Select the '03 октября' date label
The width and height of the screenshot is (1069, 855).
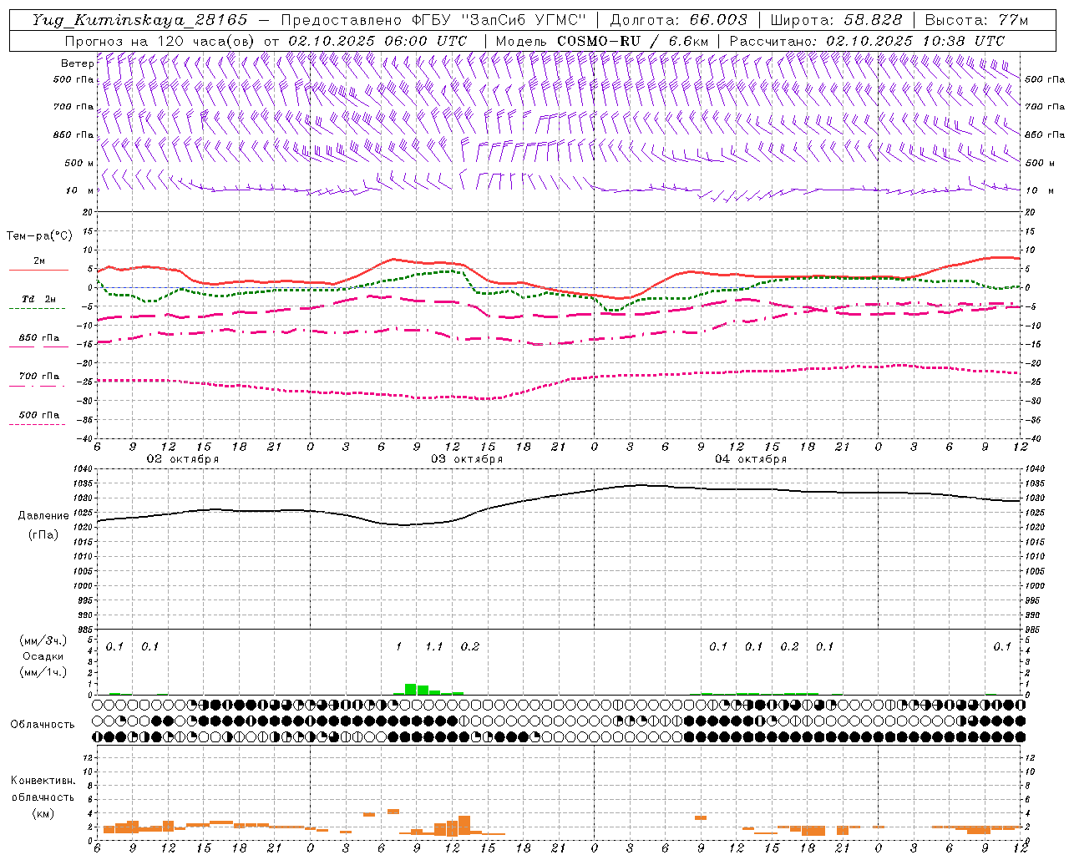(467, 459)
